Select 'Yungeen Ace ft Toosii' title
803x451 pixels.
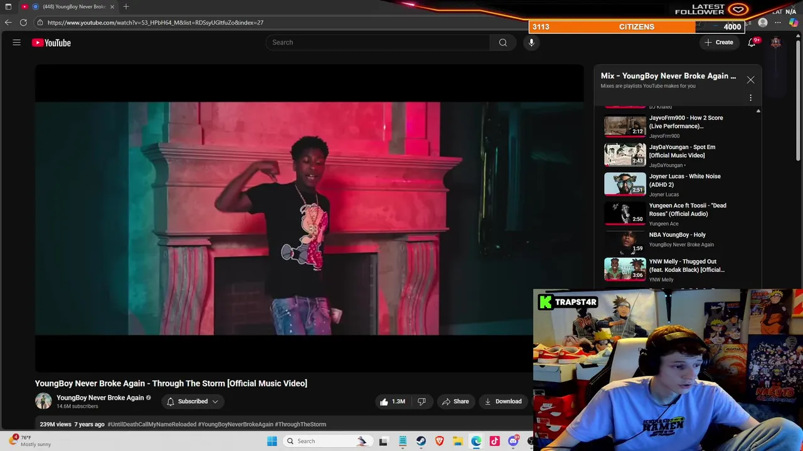click(688, 210)
